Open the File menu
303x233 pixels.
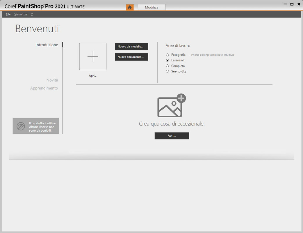(x=8, y=14)
